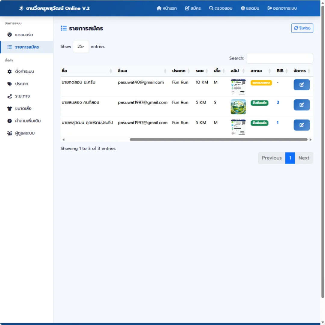View slip thumbnail for นายพสุวัฒน์ row

(x=238, y=127)
